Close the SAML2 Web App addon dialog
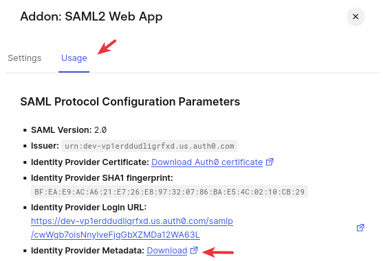This screenshot has width=383, height=261. 355,16
